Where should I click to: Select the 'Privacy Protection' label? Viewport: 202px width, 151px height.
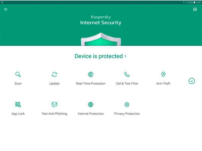click(x=127, y=114)
